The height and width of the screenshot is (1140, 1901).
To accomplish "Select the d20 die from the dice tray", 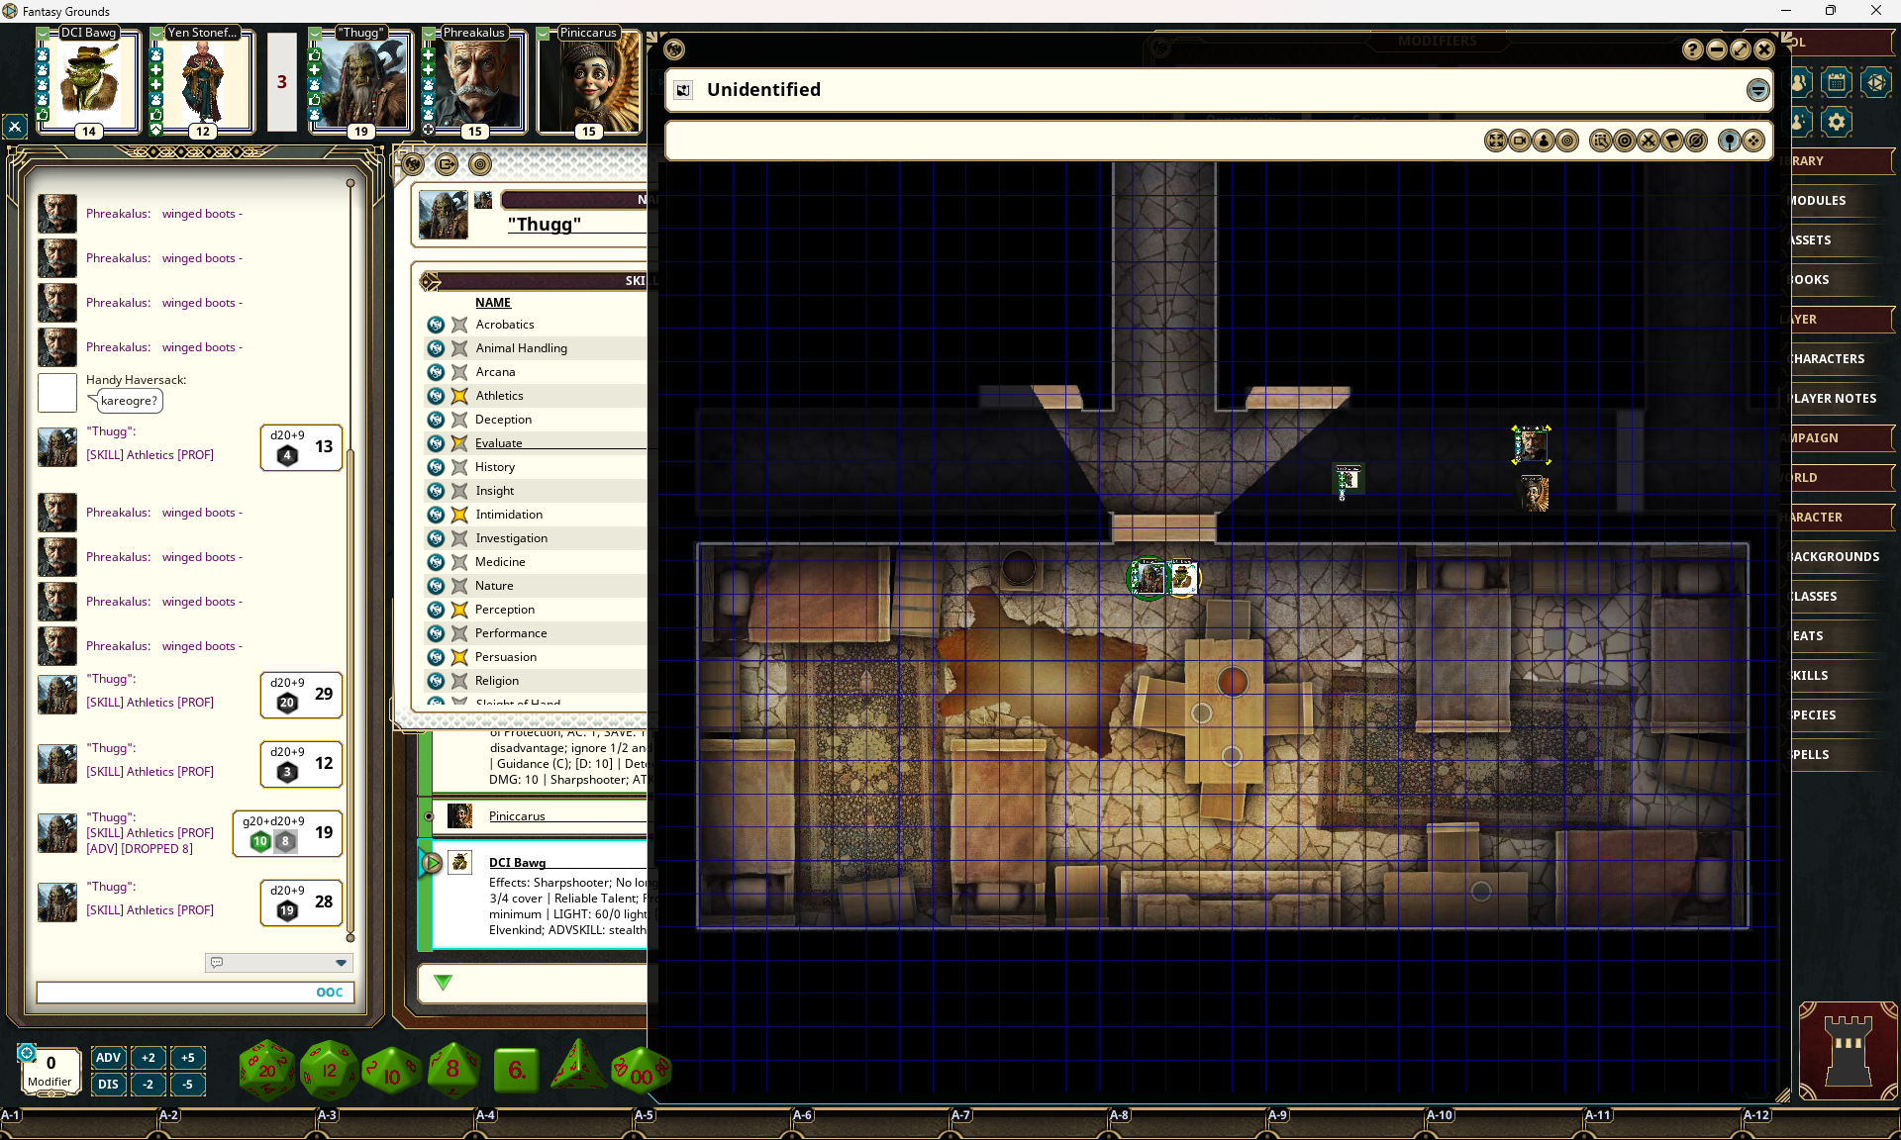I will [265, 1069].
